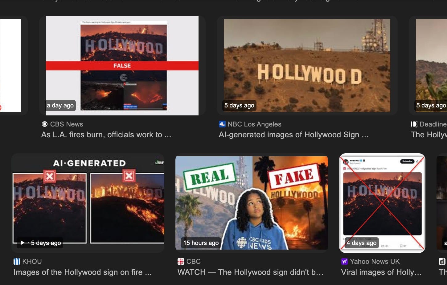Open 'As L.A. fires burn, officials work to' link
447x285 pixels.
point(106,135)
